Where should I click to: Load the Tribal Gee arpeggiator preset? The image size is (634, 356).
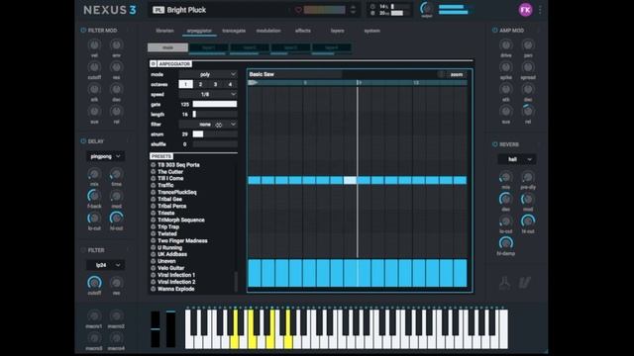pos(169,199)
